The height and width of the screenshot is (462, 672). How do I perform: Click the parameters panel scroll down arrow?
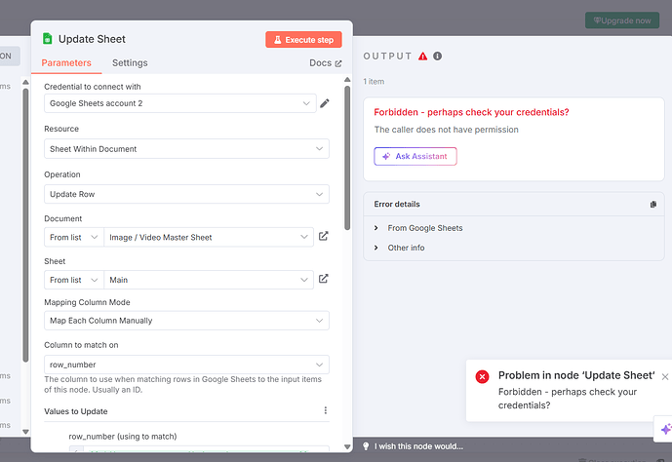coord(347,446)
